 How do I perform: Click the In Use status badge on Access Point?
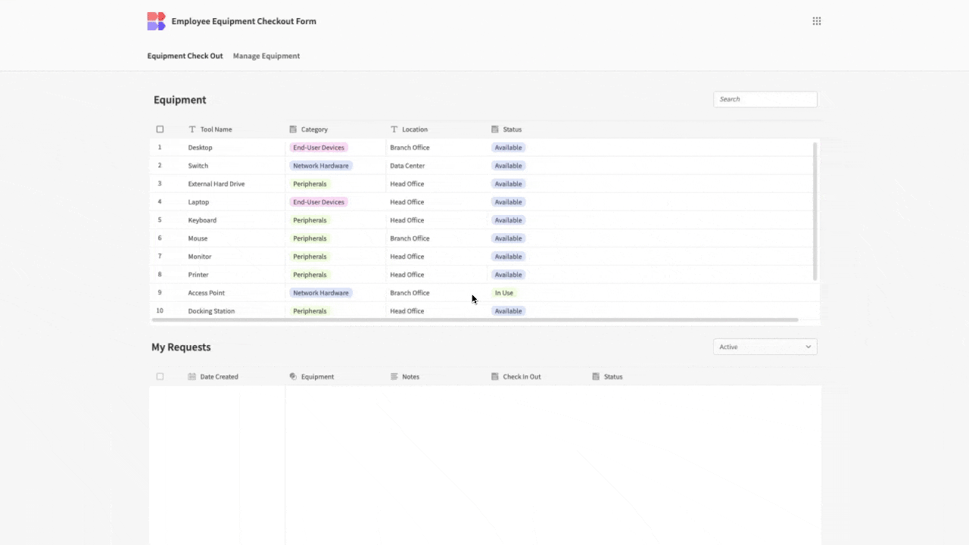pos(503,292)
